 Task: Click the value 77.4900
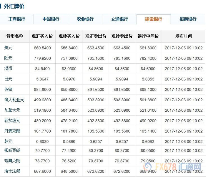point(69,150)
